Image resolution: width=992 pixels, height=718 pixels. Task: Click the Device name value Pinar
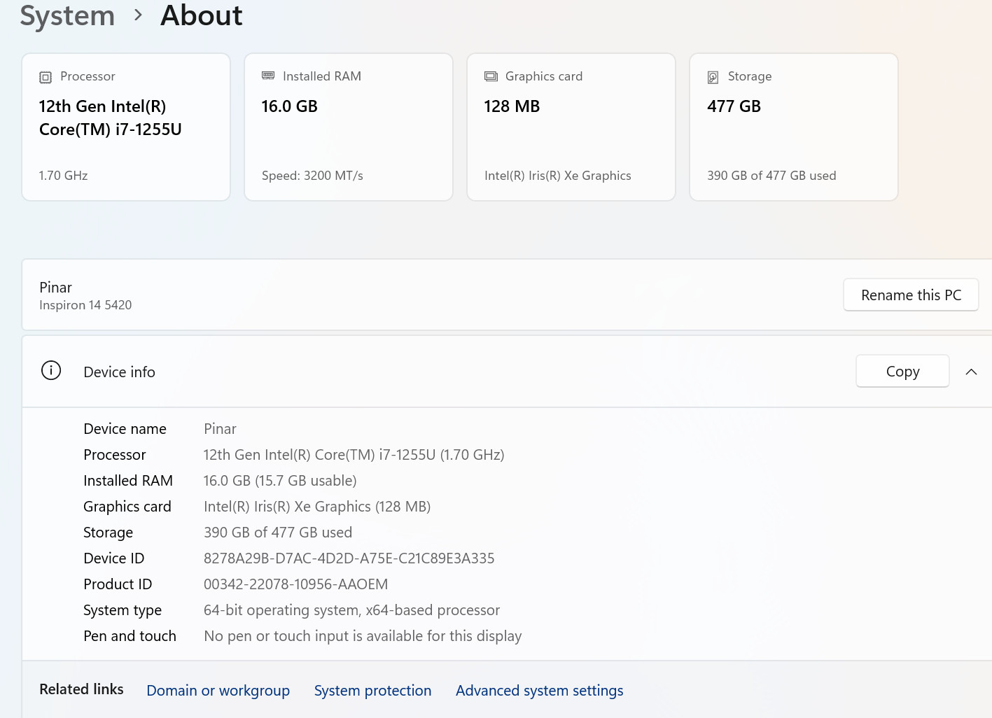(220, 429)
